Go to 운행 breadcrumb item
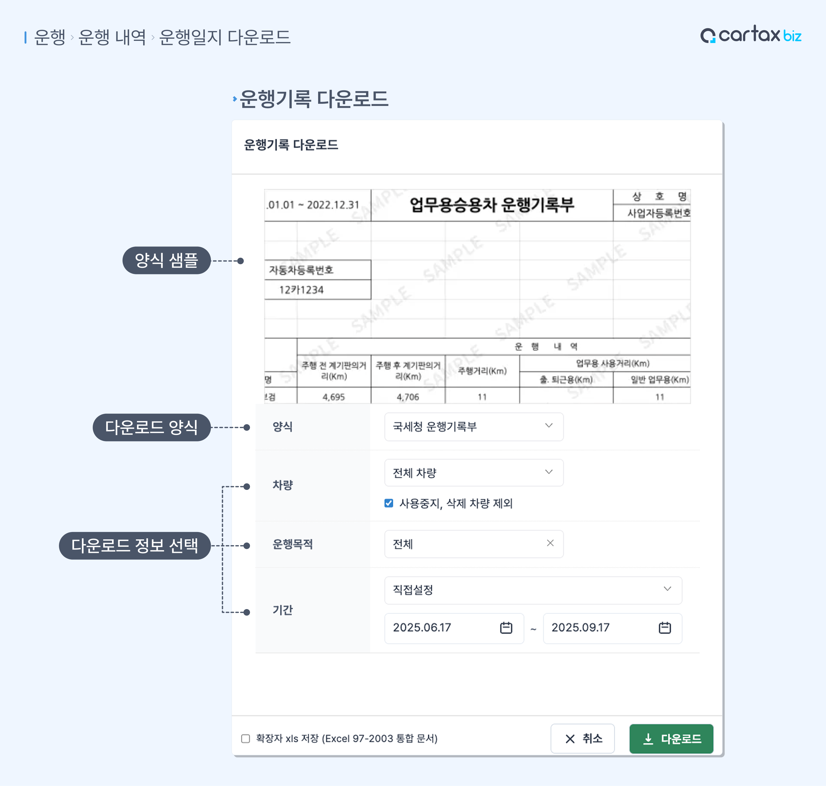 (x=49, y=37)
